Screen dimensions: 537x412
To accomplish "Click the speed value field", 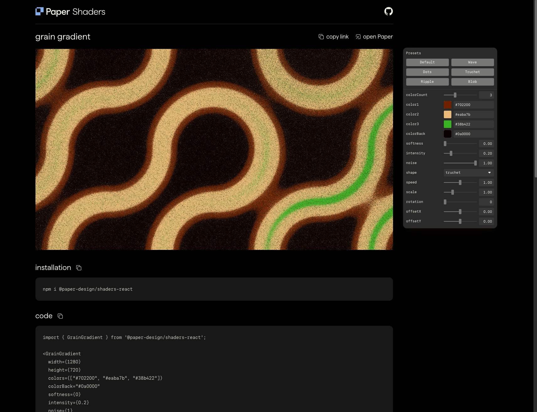I will [486, 182].
